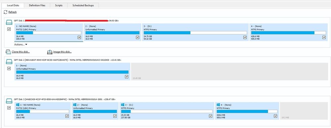Click GPT Disk 3 header with 238.47 GB
This screenshot has height=128, width=331.
tap(65, 99)
